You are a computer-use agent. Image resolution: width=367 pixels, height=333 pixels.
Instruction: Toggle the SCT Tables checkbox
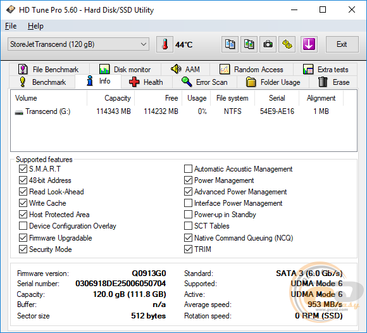[x=188, y=226]
